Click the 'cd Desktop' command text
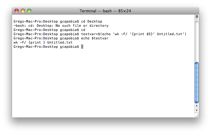This screenshot has width=211, height=134. click(92, 21)
